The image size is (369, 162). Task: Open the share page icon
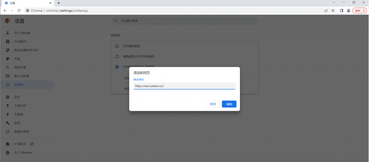(326, 10)
